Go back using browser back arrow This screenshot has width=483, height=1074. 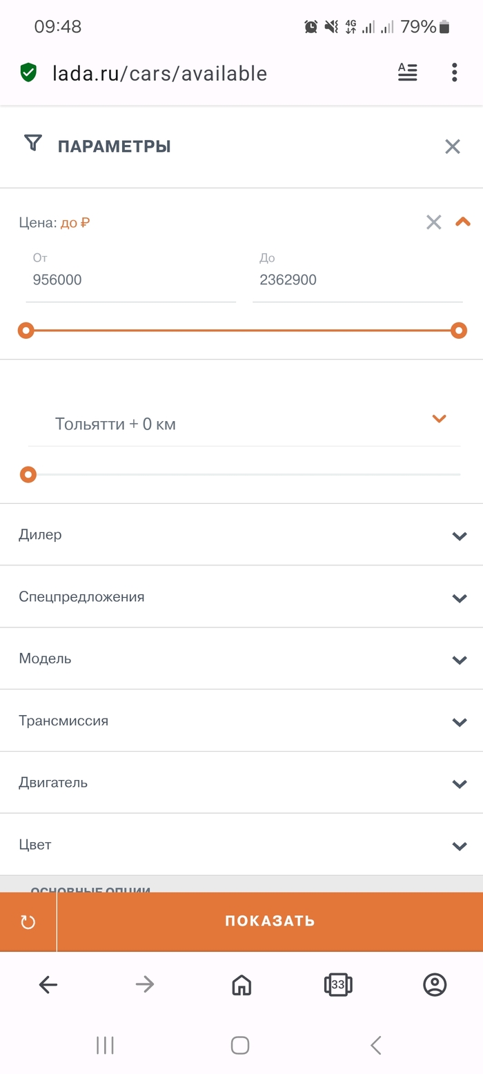click(48, 984)
